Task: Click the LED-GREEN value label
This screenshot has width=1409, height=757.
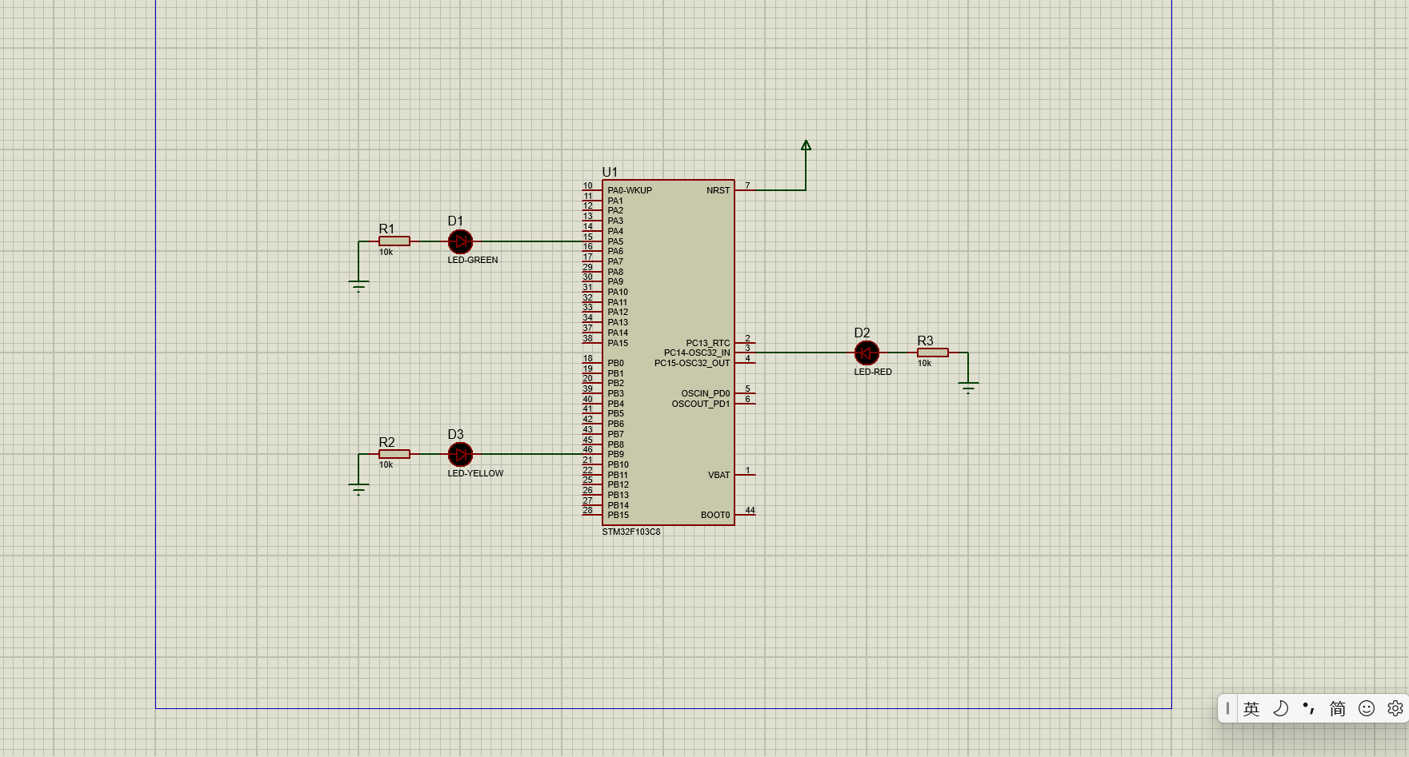Action: [473, 260]
